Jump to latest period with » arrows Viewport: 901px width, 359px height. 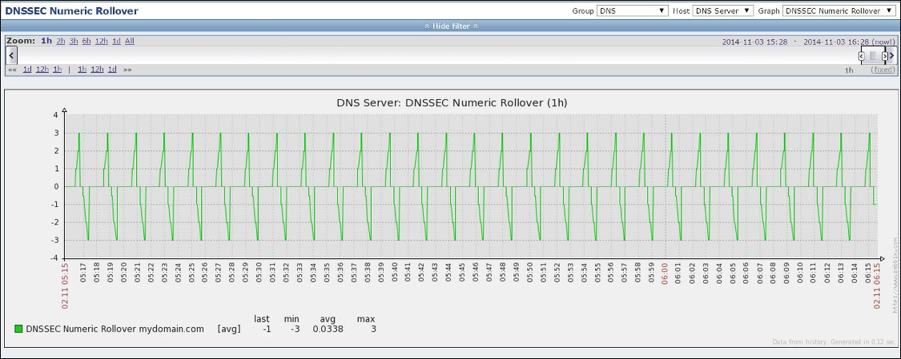click(x=127, y=70)
